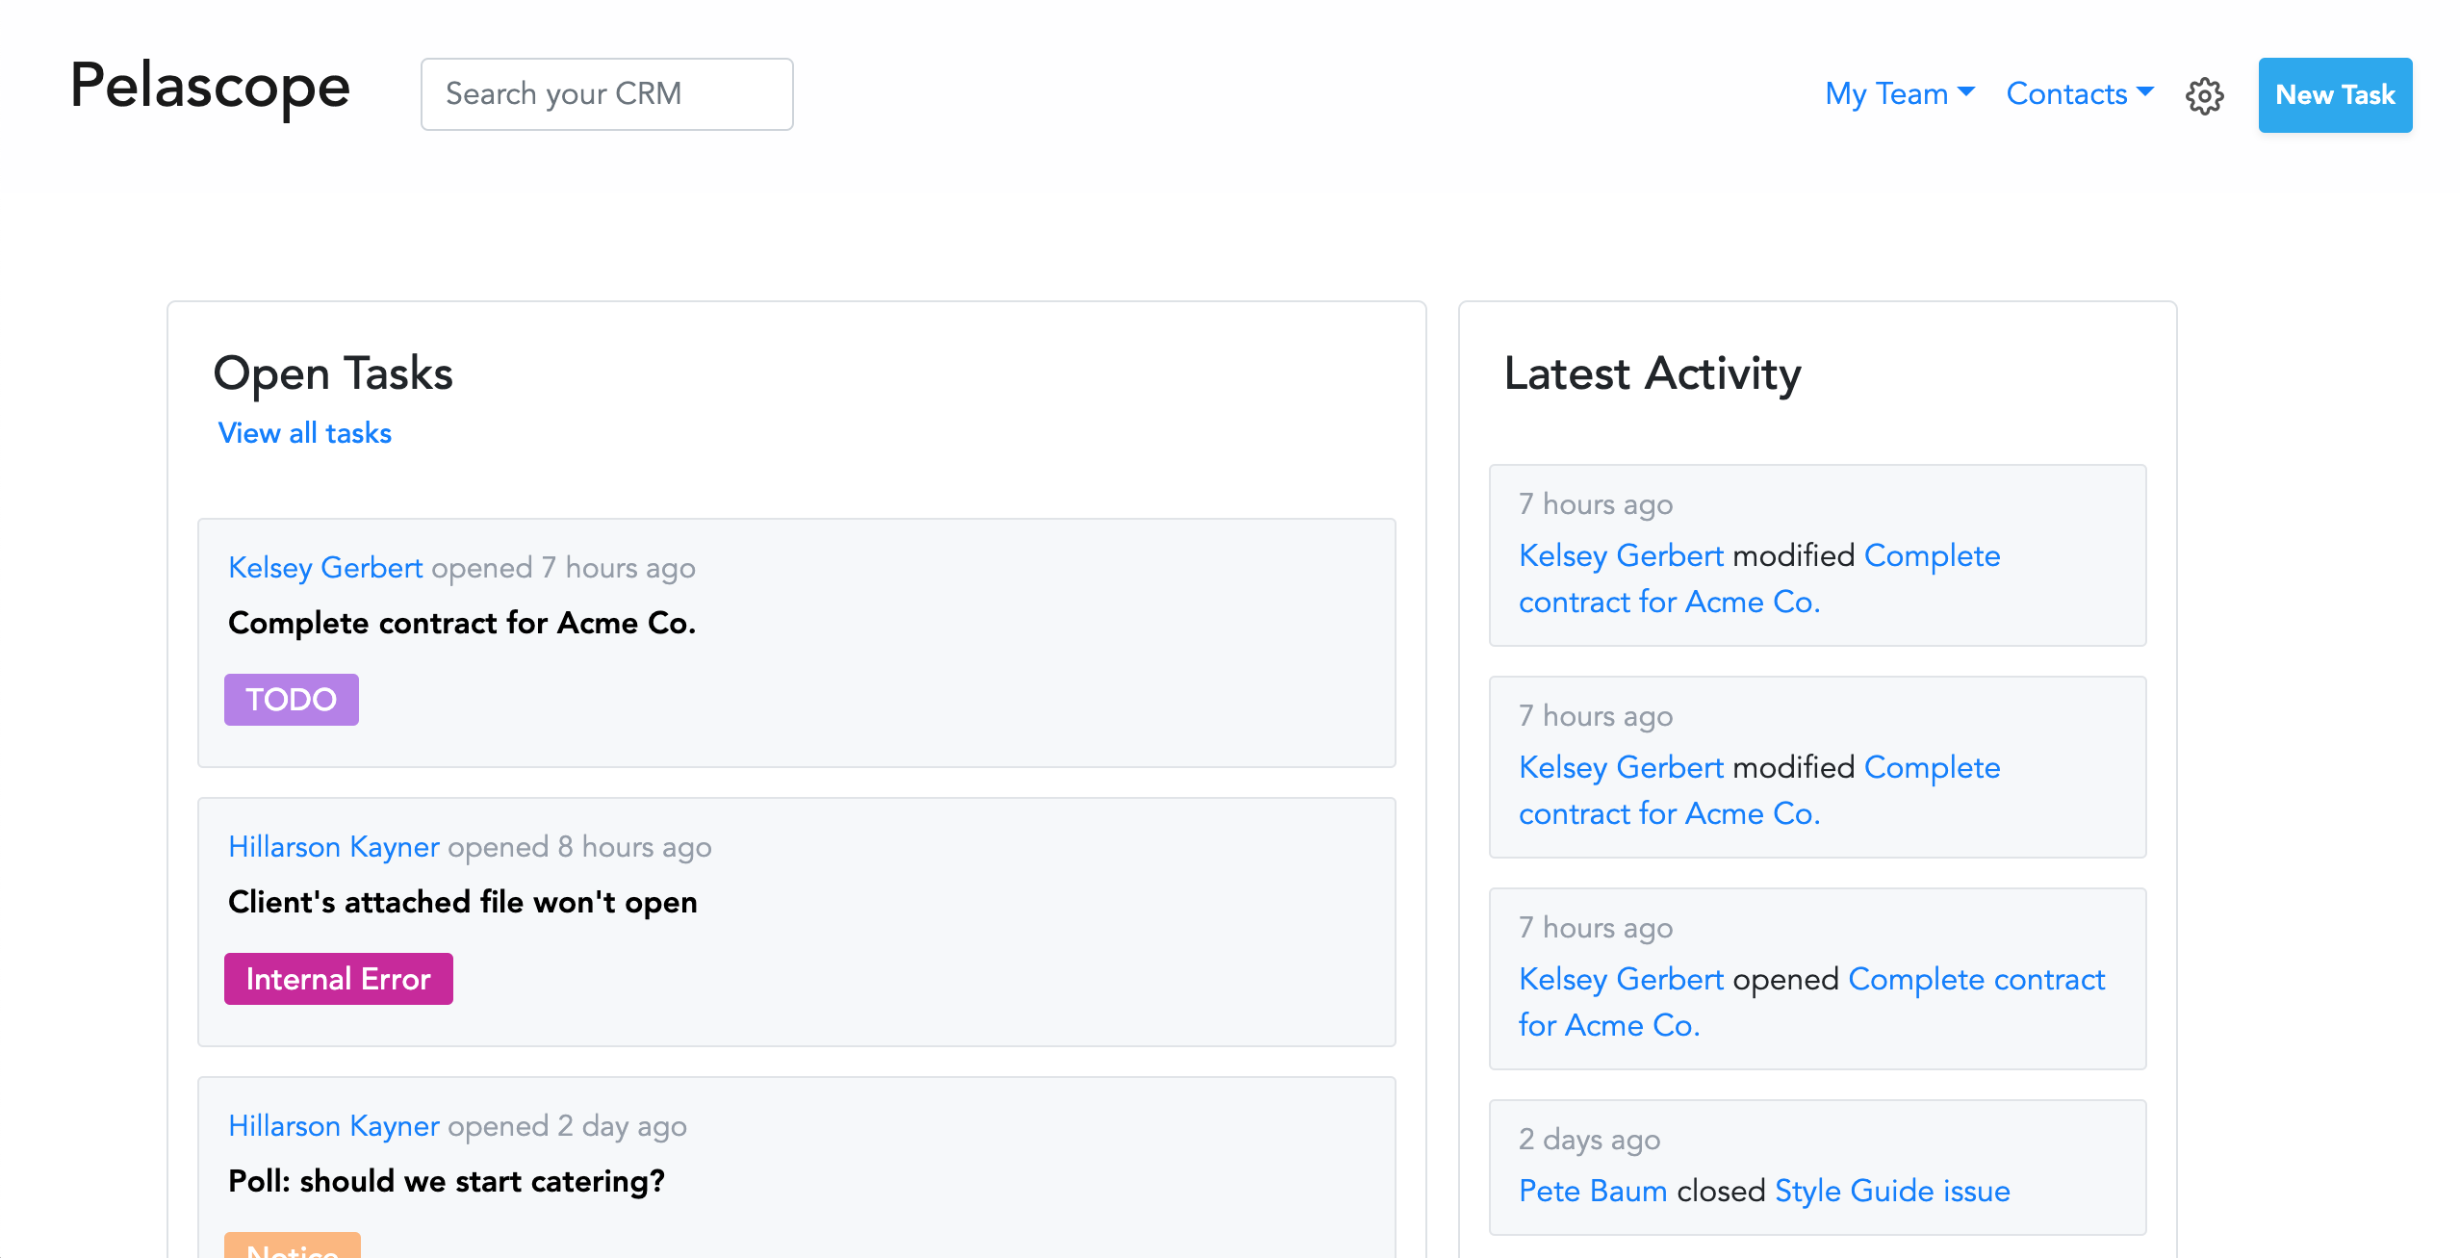Expand the My Team dropdown
The height and width of the screenshot is (1258, 2460).
[1899, 93]
